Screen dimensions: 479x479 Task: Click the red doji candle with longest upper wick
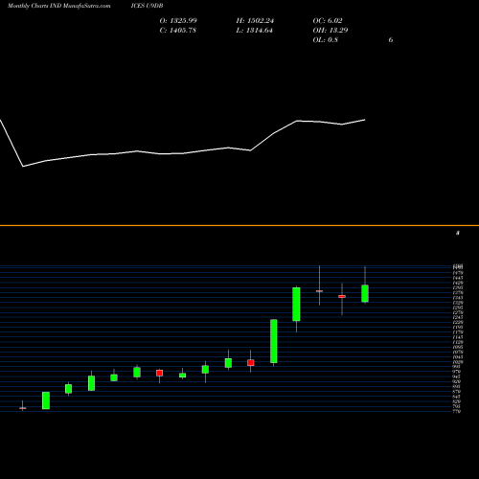pos(319,291)
